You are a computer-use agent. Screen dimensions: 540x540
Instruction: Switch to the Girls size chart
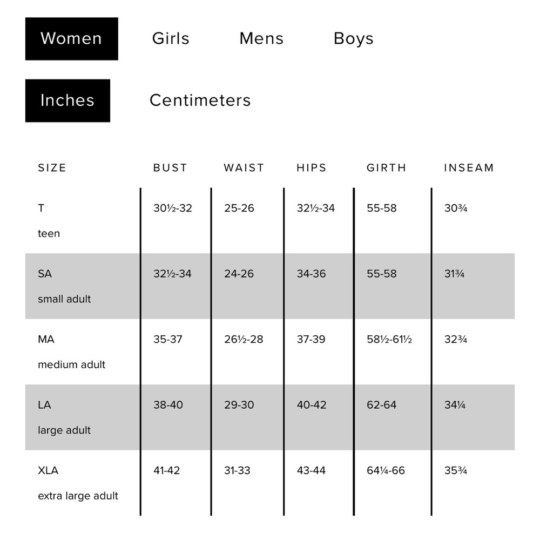171,38
